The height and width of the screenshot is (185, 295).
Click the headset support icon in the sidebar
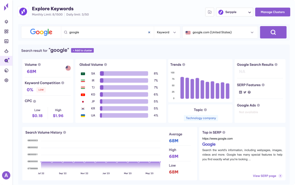pos(6,70)
